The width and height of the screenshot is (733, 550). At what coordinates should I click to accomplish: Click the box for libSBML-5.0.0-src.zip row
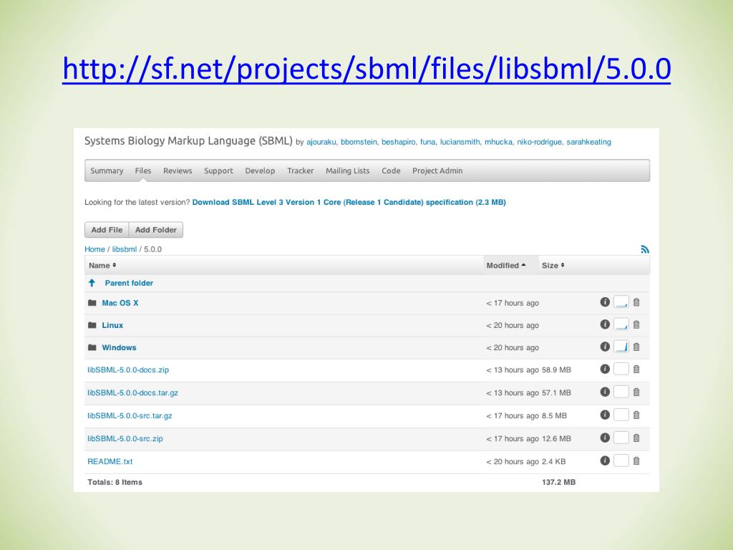621,438
